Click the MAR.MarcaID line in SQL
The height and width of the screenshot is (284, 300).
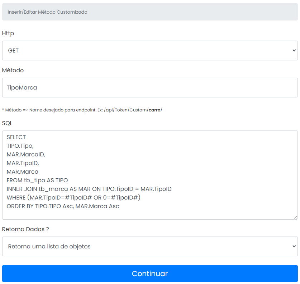click(x=26, y=155)
